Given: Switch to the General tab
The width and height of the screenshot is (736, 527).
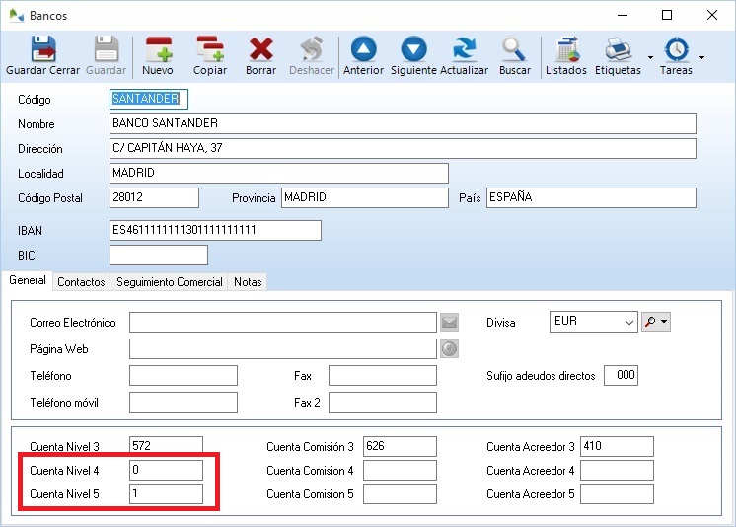Looking at the screenshot, I should [x=28, y=280].
